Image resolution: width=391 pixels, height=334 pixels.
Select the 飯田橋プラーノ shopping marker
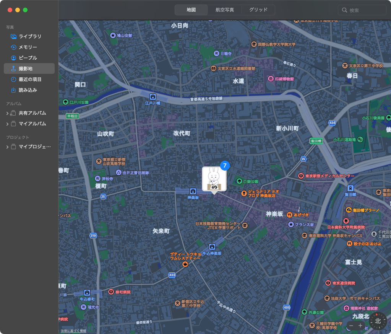[349, 210]
